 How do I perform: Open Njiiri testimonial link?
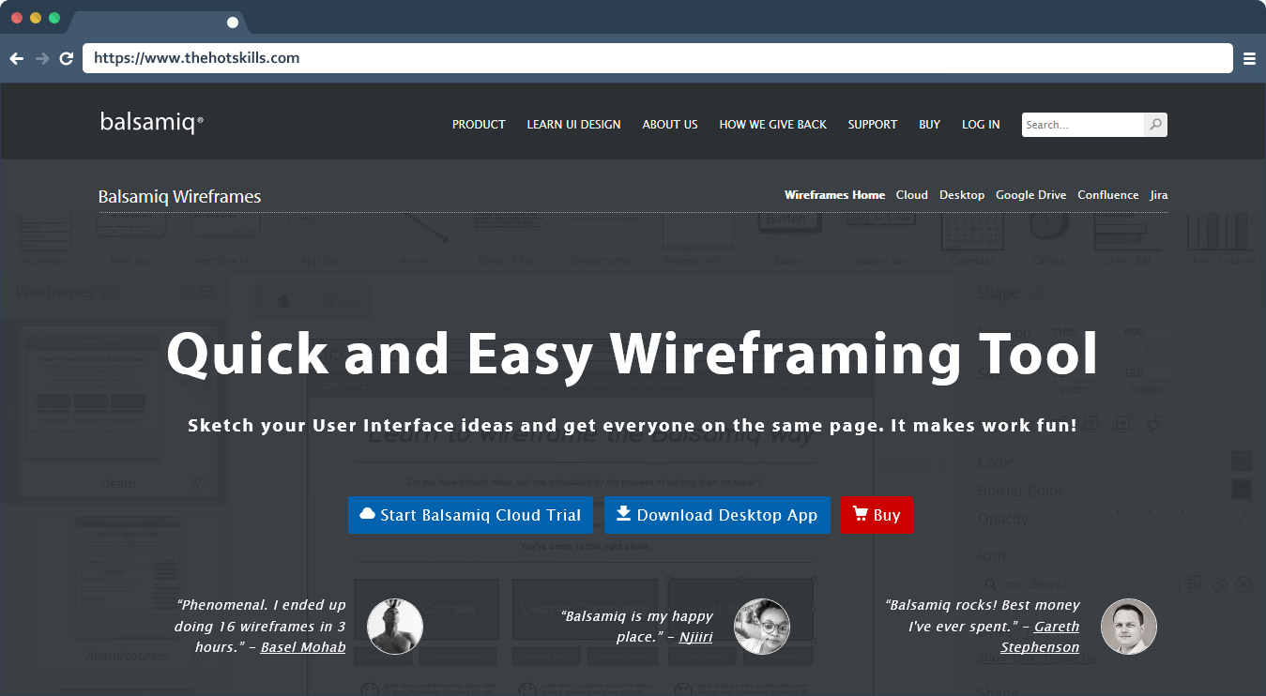(x=696, y=637)
